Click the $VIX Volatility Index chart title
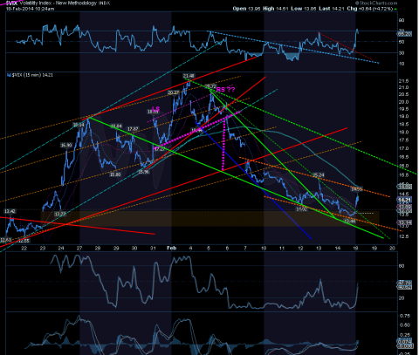Viewport: 419px width, 355px height. pyautogui.click(x=58, y=3)
